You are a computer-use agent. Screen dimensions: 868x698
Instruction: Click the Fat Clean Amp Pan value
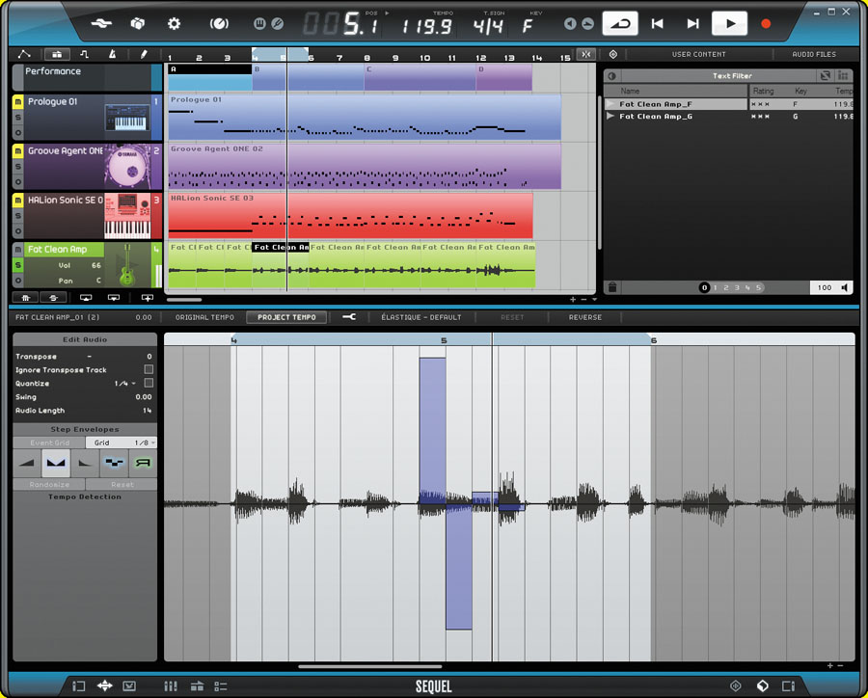tap(98, 281)
